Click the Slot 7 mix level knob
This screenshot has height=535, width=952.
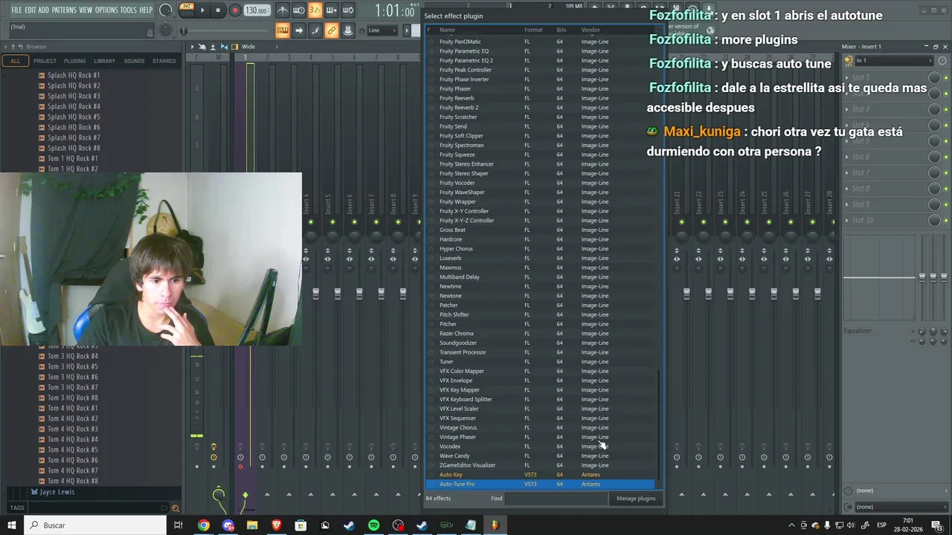point(934,172)
